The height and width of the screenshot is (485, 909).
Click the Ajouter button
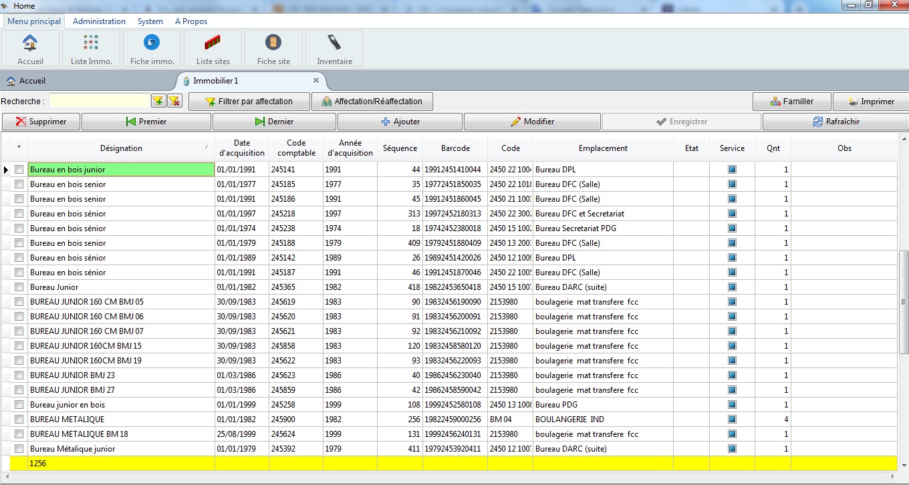tap(400, 122)
